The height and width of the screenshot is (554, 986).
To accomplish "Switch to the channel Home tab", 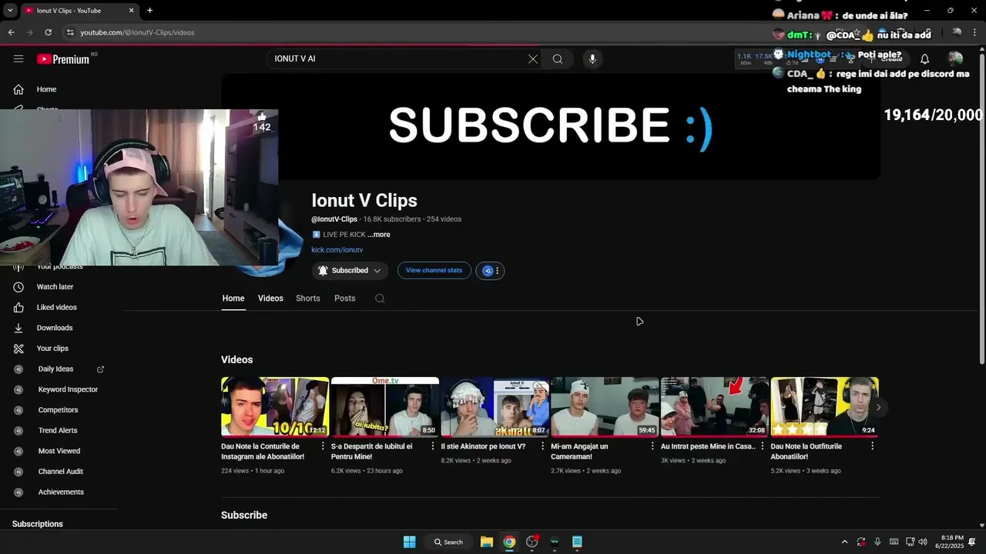I will tap(233, 299).
